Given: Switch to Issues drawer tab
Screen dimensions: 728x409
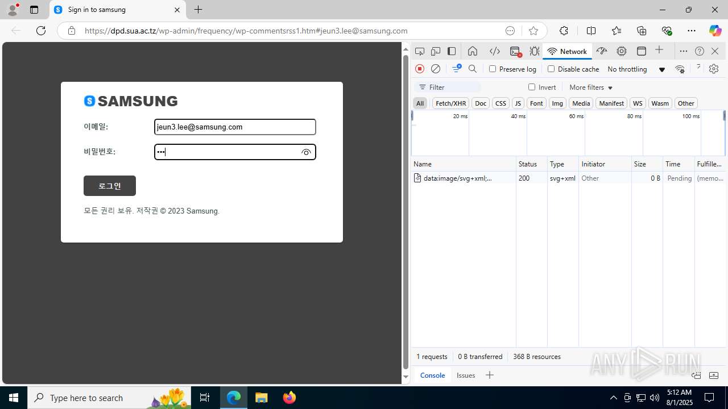Looking at the screenshot, I should pyautogui.click(x=466, y=375).
